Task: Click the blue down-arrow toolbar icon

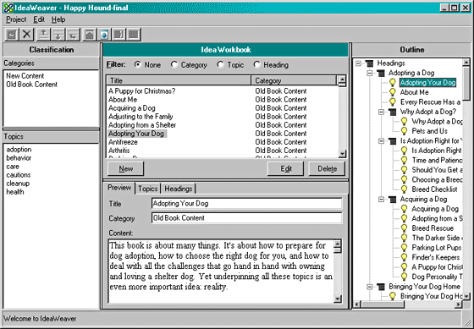Action: [104, 35]
